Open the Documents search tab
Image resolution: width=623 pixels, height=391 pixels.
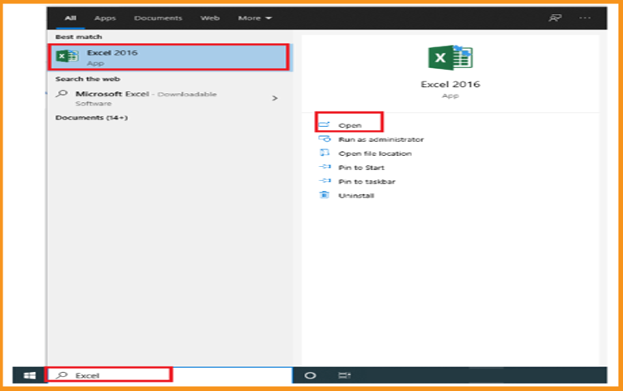158,18
